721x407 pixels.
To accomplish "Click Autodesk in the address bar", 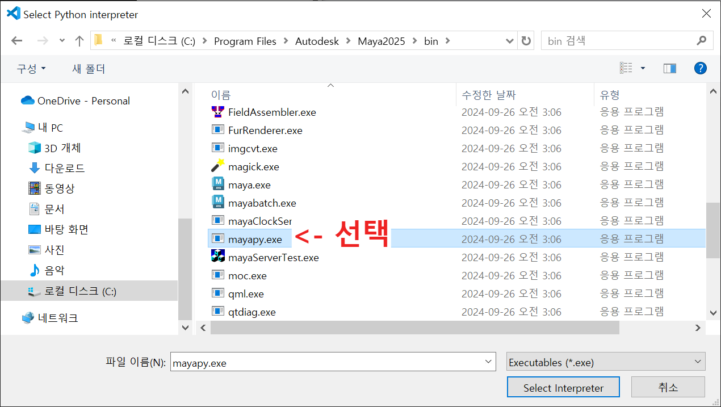I will click(317, 41).
